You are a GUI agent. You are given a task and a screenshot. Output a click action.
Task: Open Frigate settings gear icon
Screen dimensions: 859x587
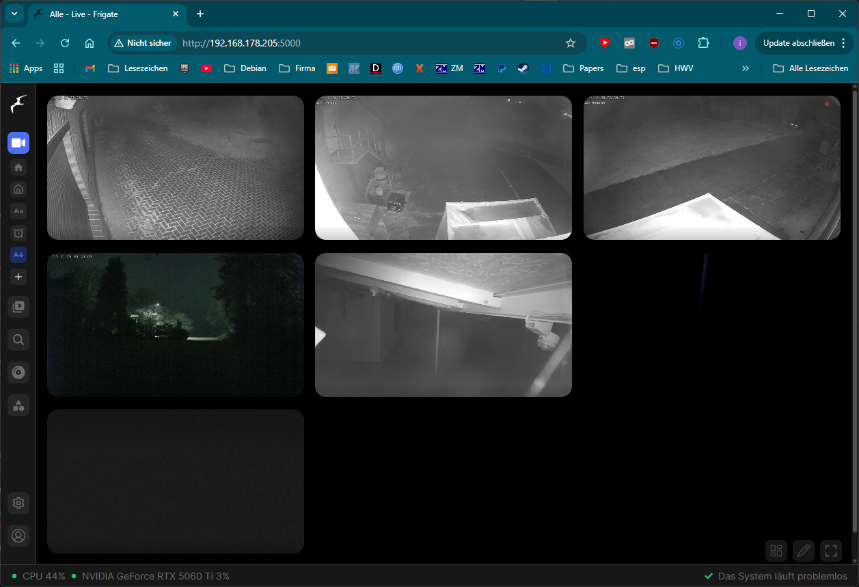[x=18, y=504]
